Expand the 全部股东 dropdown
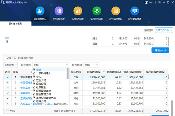The height and width of the screenshot is (116, 175). [10, 65]
